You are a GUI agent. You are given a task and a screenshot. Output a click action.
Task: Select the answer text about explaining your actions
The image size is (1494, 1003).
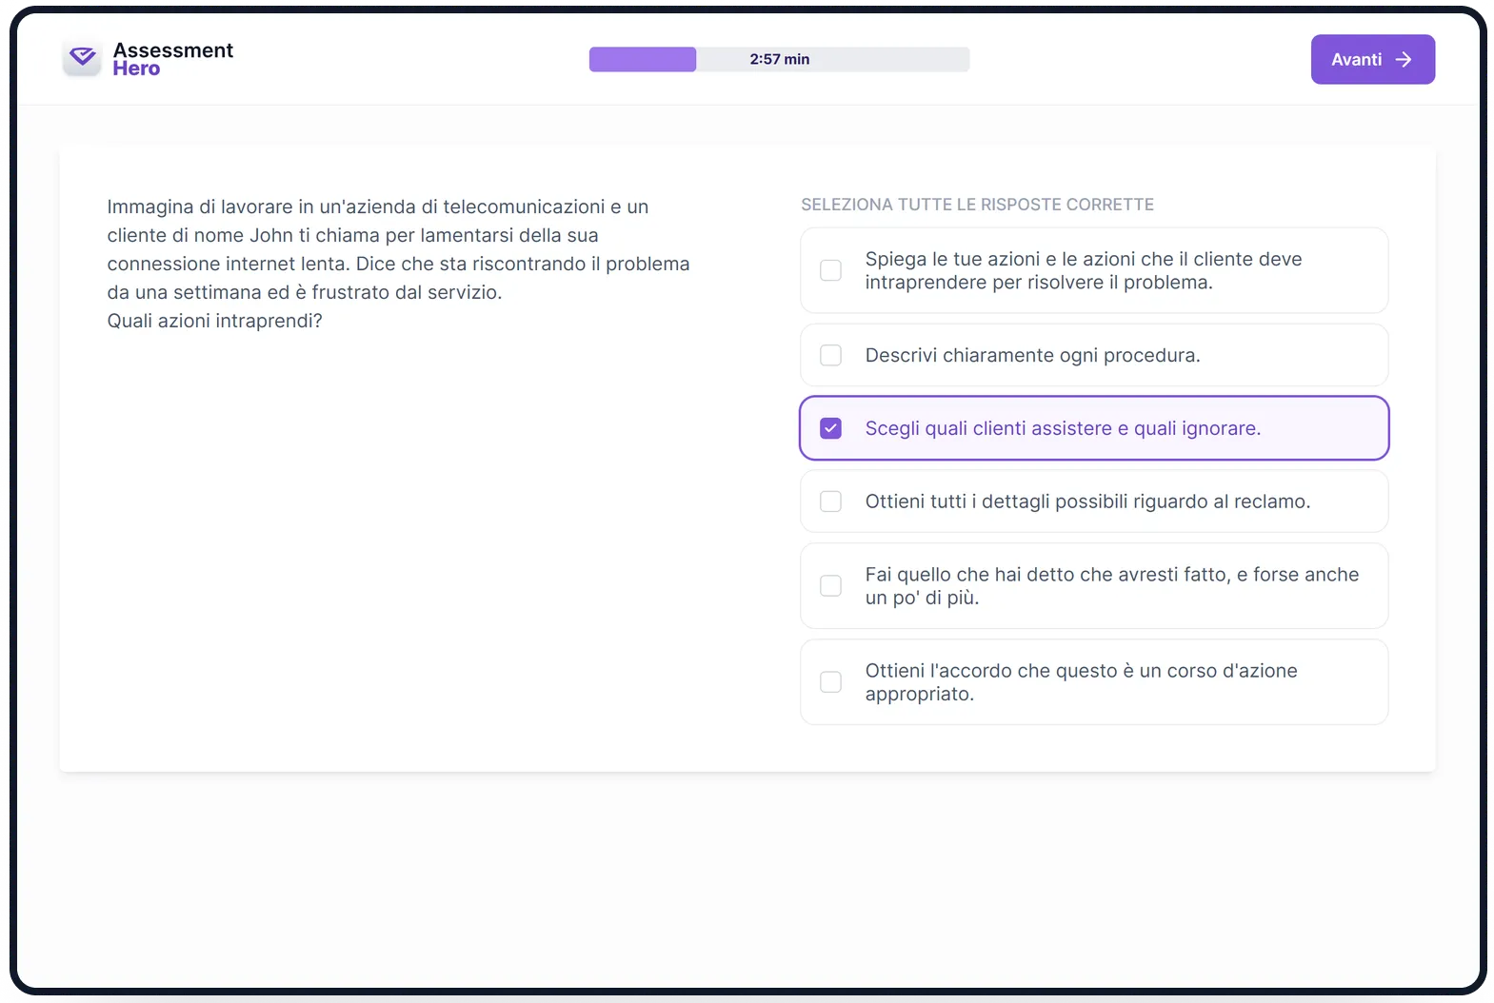pos(1084,270)
